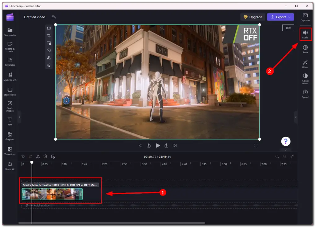Open the Fade settings
Image resolution: width=317 pixels, height=229 pixels.
pos(305,50)
